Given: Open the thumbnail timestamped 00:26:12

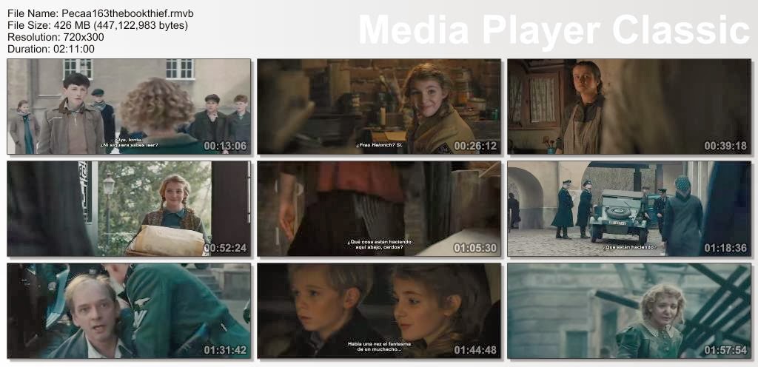Looking at the screenshot, I should pyautogui.click(x=379, y=107).
